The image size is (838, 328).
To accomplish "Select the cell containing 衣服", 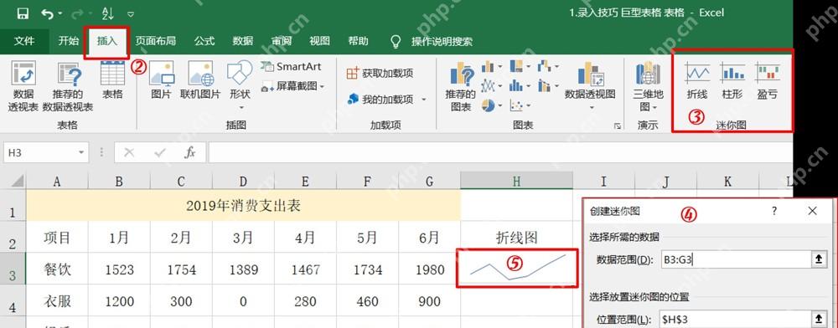I will (57, 302).
